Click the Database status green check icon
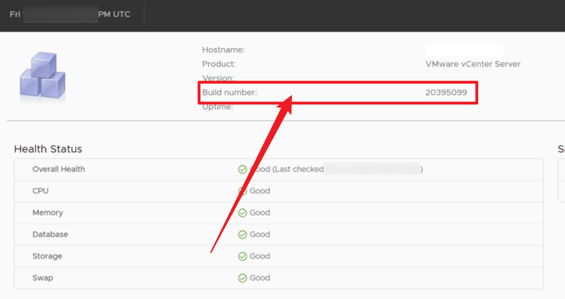The height and width of the screenshot is (299, 565). click(x=243, y=234)
